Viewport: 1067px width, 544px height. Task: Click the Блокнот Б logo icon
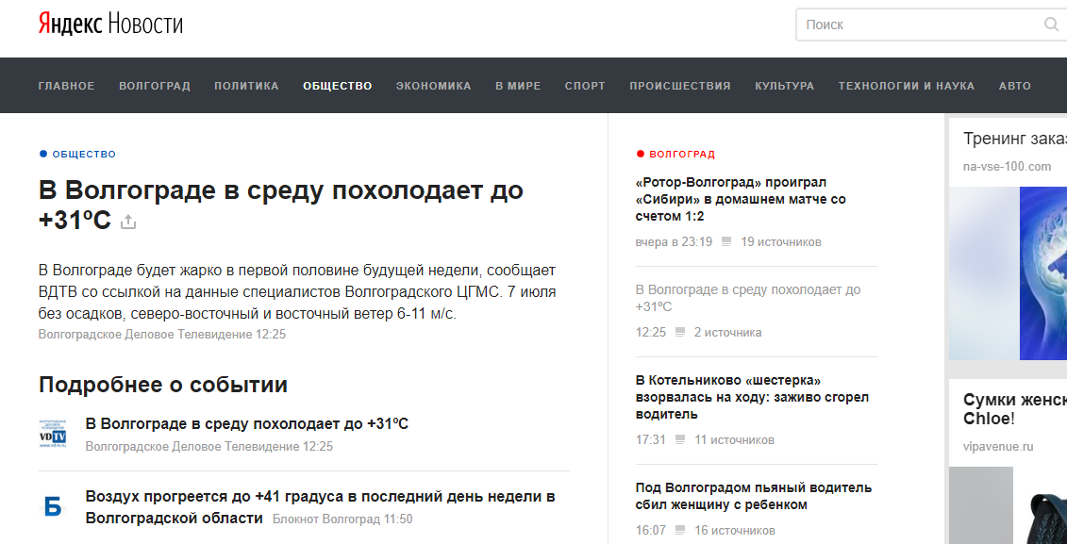53,506
